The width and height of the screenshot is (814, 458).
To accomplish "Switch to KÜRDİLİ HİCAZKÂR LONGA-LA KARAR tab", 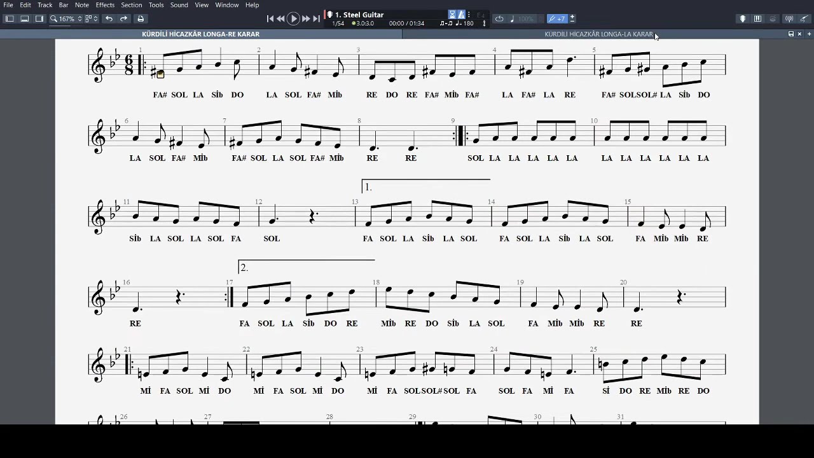I will [x=598, y=34].
